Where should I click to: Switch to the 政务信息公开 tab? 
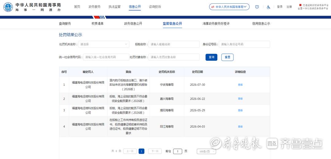[133, 24]
